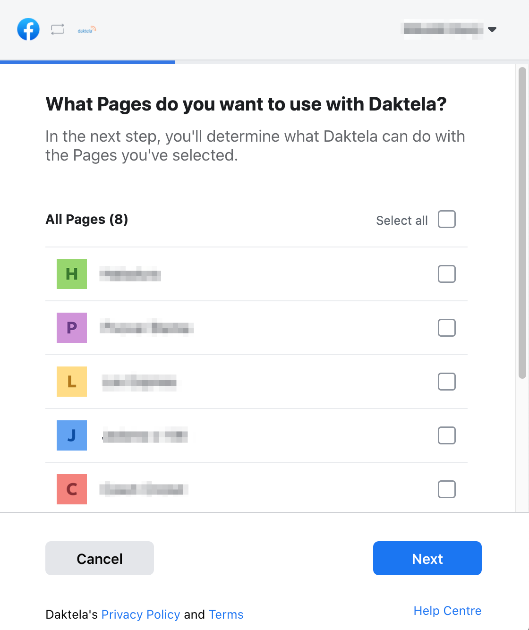
Task: Tick the Select all checkbox
Action: point(447,219)
